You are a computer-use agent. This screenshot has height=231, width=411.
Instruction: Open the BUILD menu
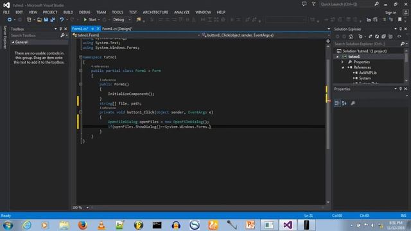[x=68, y=12]
